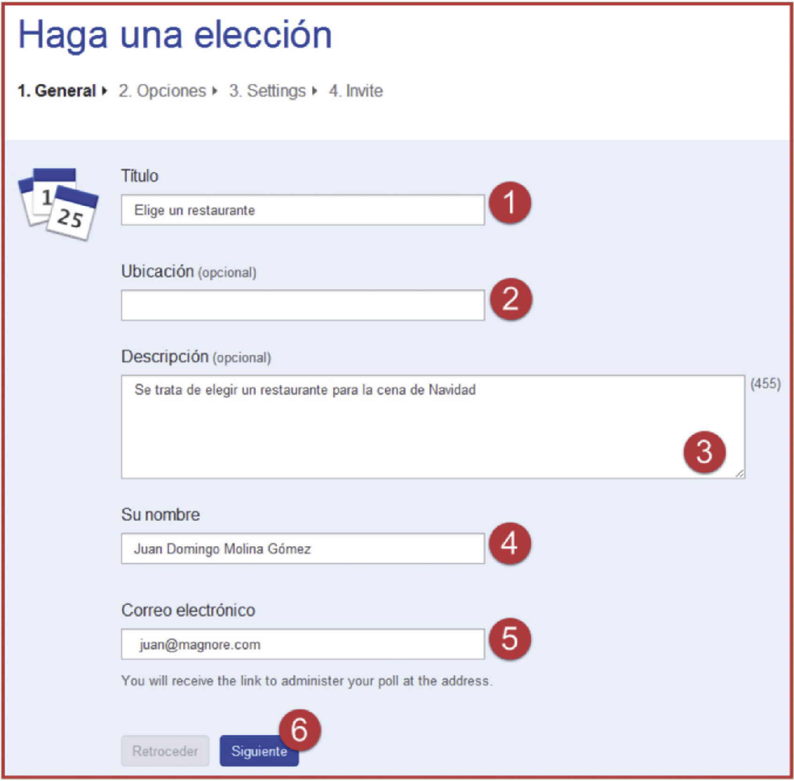This screenshot has width=794, height=781.
Task: Click the Correo electrónico input
Action: (x=302, y=645)
